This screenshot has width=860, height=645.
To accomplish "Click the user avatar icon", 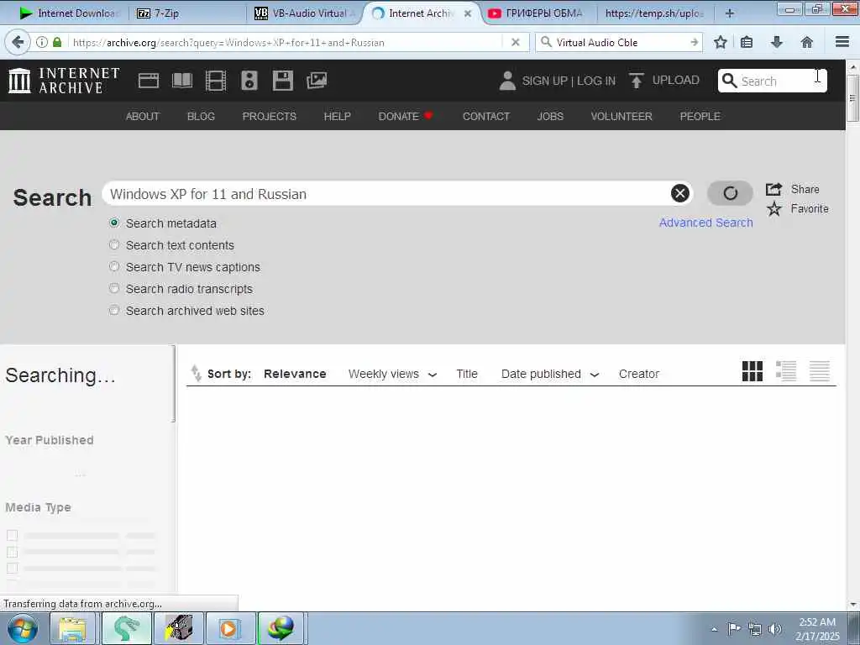I will (507, 81).
